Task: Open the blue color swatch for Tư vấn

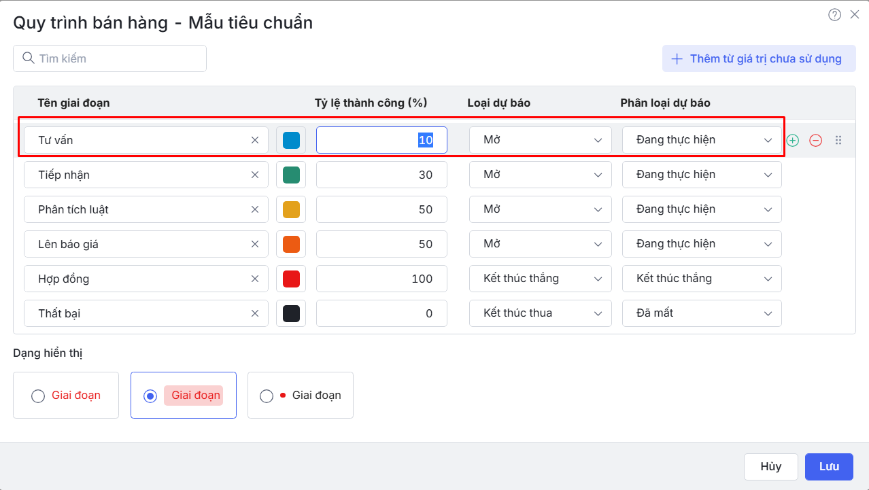Action: (x=291, y=140)
